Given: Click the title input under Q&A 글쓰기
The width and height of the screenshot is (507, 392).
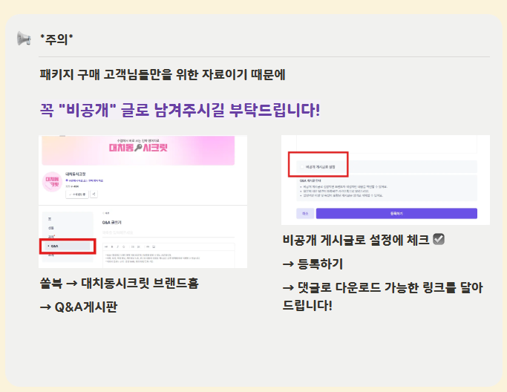Looking at the screenshot, I should coord(169,233).
